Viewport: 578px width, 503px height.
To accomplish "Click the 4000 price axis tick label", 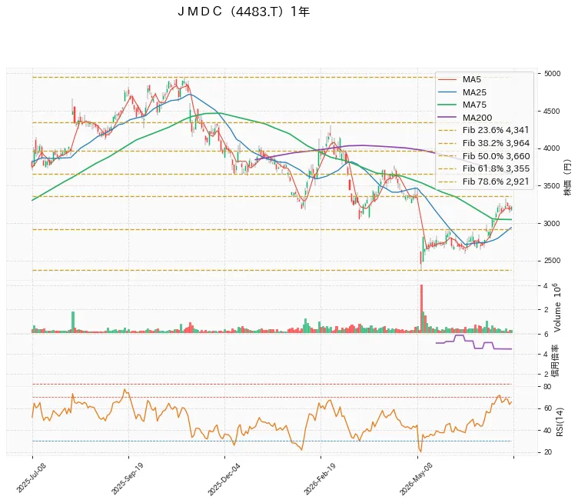I will (552, 148).
